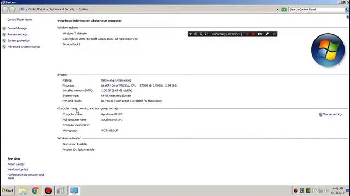
Task: Open the Start menu
Action: click(x=8, y=191)
